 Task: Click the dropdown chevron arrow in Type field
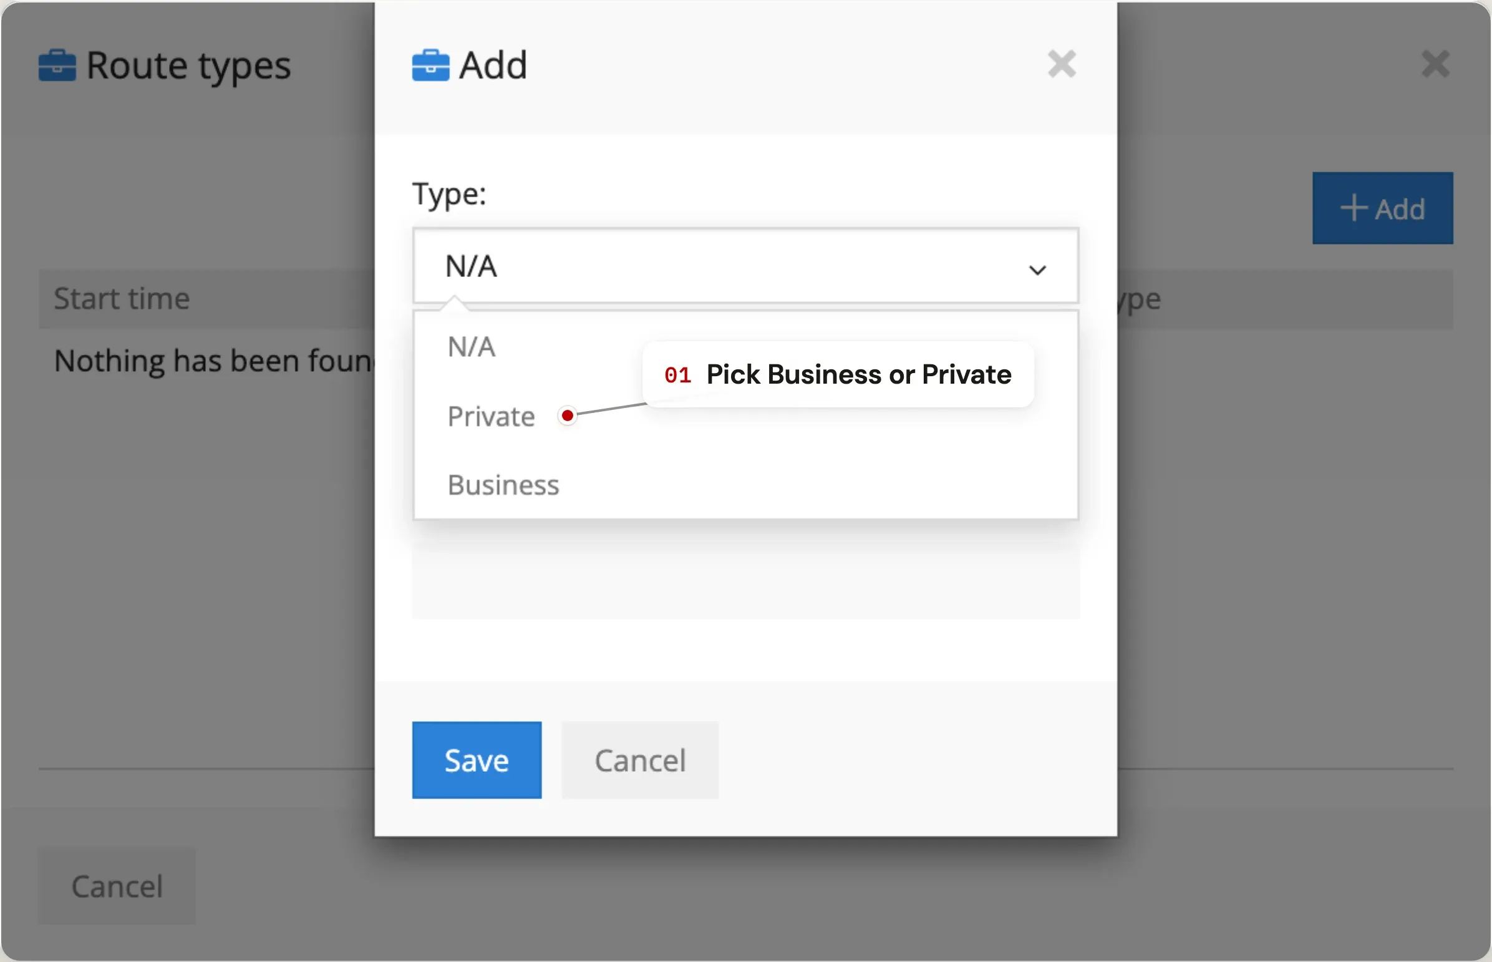point(1037,270)
